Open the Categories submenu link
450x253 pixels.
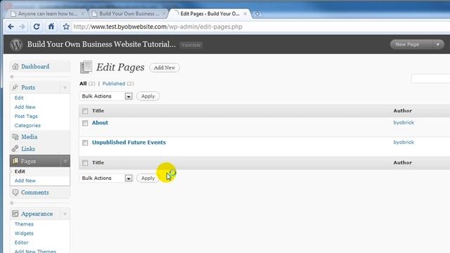27,125
